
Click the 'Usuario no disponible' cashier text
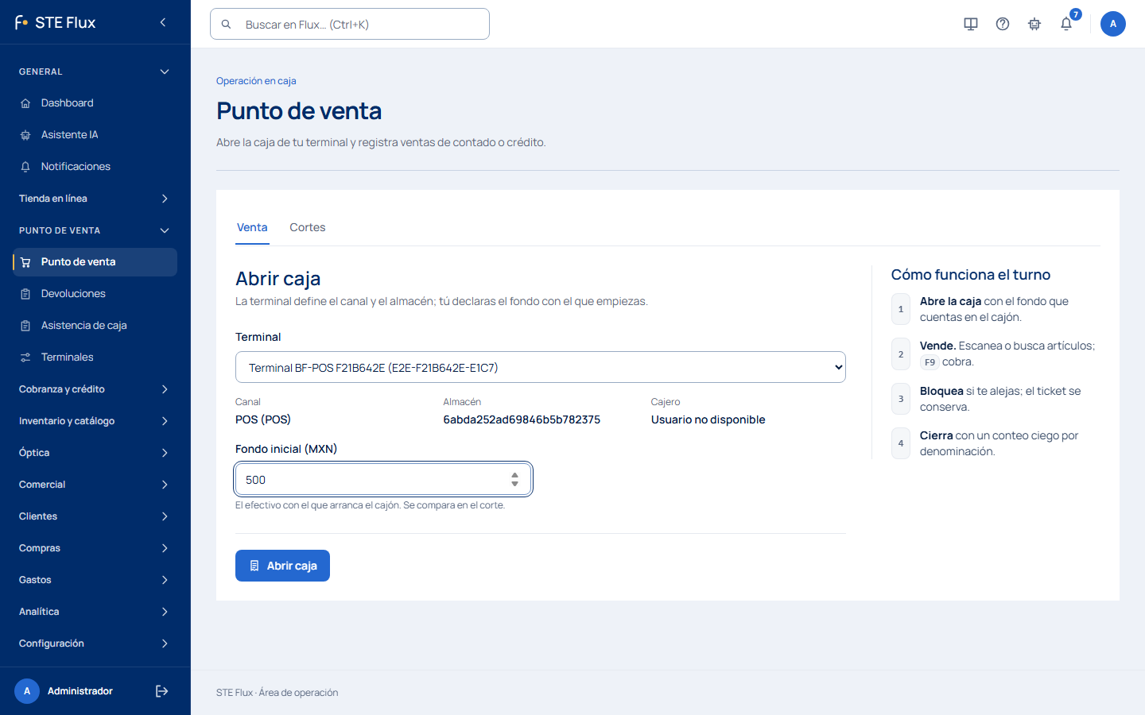[x=708, y=419]
